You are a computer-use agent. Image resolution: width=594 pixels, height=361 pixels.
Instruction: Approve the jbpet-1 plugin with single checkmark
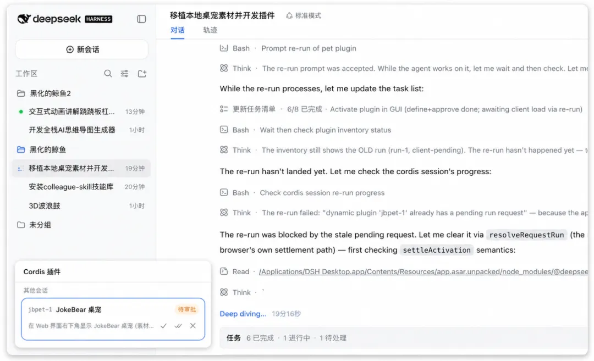[164, 326]
